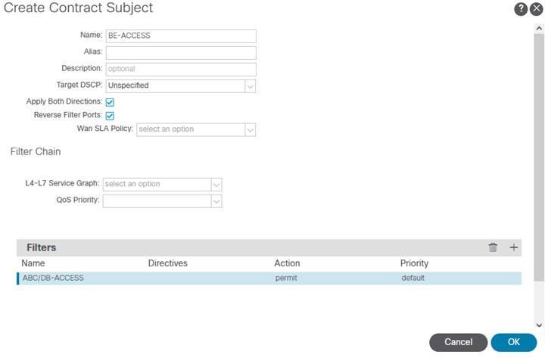Select the ABC/DB-ACCESS filter row
This screenshot has height=358, width=545.
269,279
